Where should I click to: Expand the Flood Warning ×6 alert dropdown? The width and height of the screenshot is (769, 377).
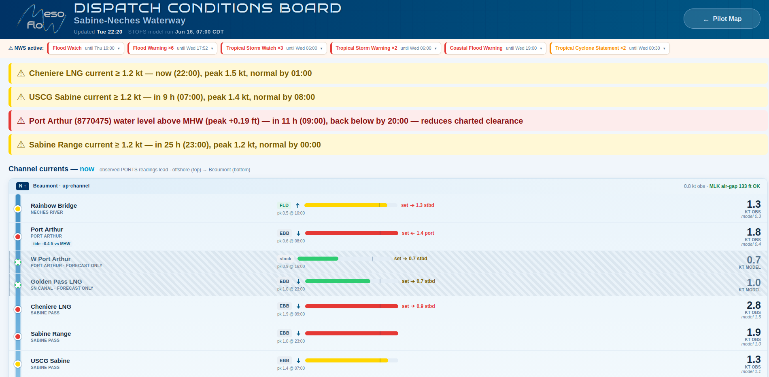click(x=172, y=48)
